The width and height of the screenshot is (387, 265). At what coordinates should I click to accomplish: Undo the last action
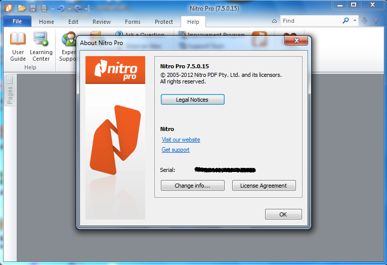pyautogui.click(x=61, y=9)
